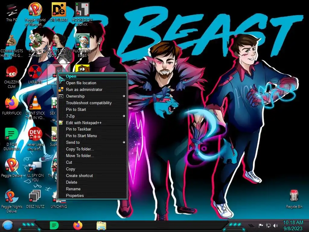Screen dimensions: 309x232
Task: Expand the Send to submenu arrow
Action: [124, 142]
